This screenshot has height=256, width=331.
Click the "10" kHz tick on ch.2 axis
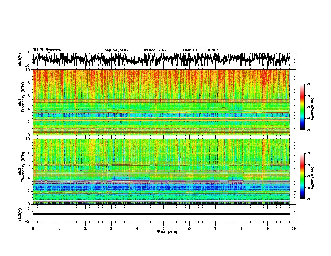pos(28,139)
